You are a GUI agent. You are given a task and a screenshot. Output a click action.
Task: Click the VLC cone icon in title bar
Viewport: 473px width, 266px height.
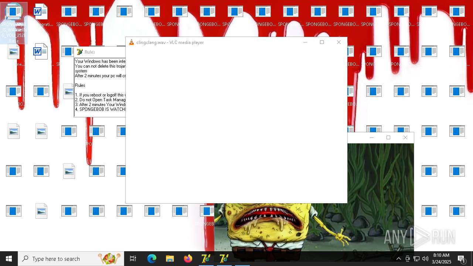coord(131,42)
